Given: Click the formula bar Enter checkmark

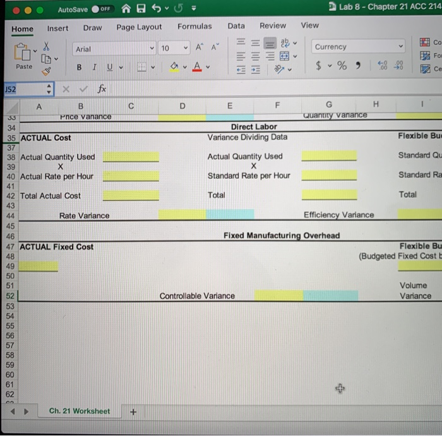Looking at the screenshot, I should 83,89.
